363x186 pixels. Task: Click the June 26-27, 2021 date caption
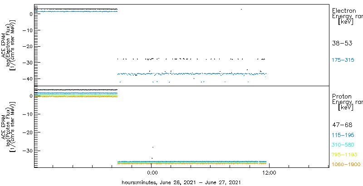coord(181,182)
